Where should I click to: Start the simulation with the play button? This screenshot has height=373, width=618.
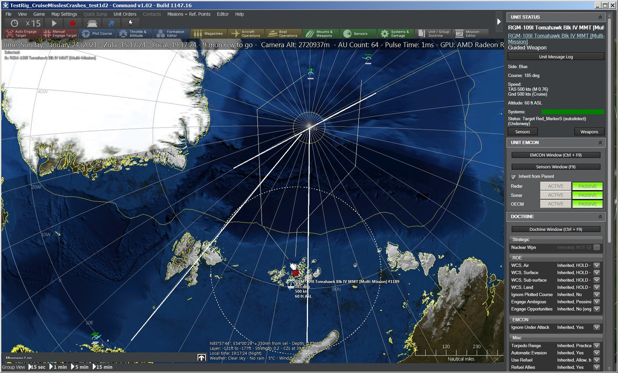click(x=54, y=23)
